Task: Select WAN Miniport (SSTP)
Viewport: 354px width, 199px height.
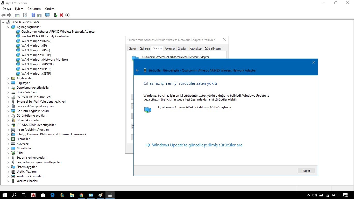Action: (36, 74)
